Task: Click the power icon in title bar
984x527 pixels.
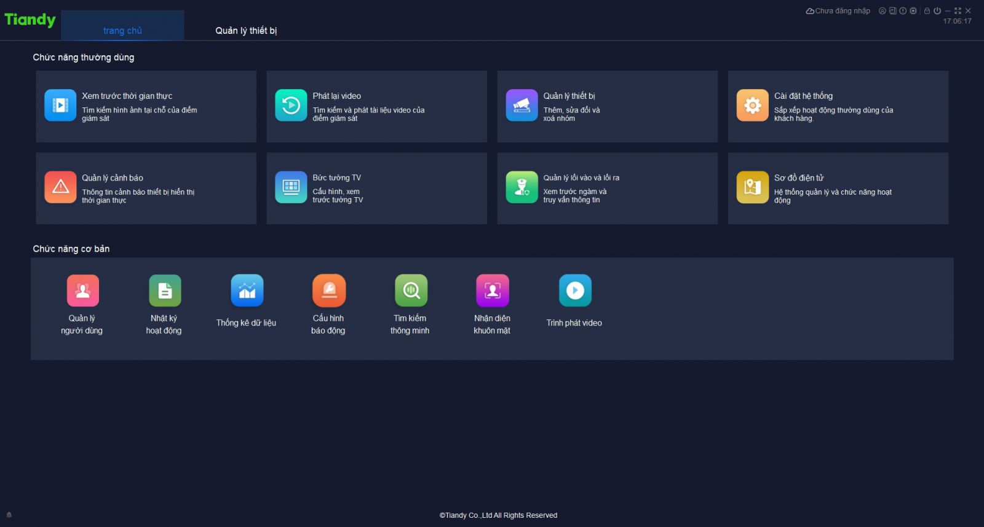Action: (937, 11)
